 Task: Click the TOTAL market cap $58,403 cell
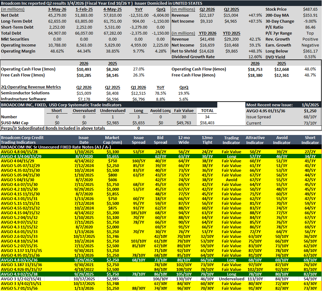point(207,123)
